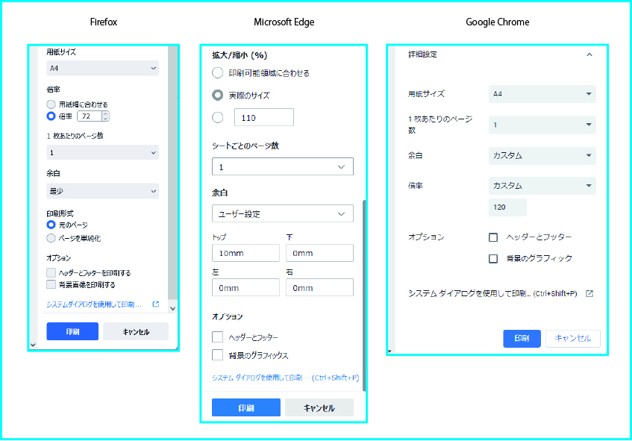Choose ページを単純化 option in Firefox
The height and width of the screenshot is (441, 632).
click(51, 238)
